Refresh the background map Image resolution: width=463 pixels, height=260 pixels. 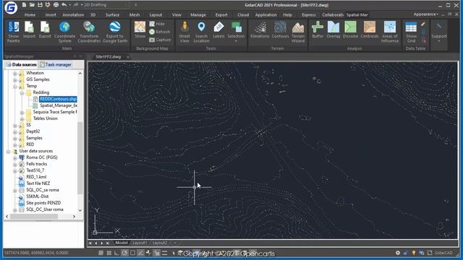tap(159, 32)
